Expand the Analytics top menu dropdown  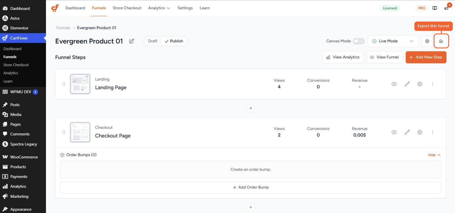pos(159,8)
